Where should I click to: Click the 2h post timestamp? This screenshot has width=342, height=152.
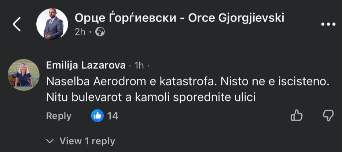(x=80, y=32)
